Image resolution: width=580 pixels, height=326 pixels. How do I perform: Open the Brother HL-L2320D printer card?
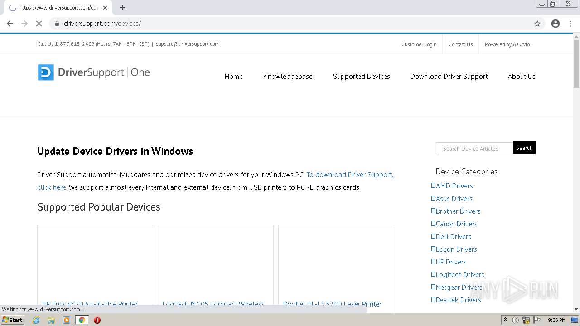pyautogui.click(x=336, y=269)
